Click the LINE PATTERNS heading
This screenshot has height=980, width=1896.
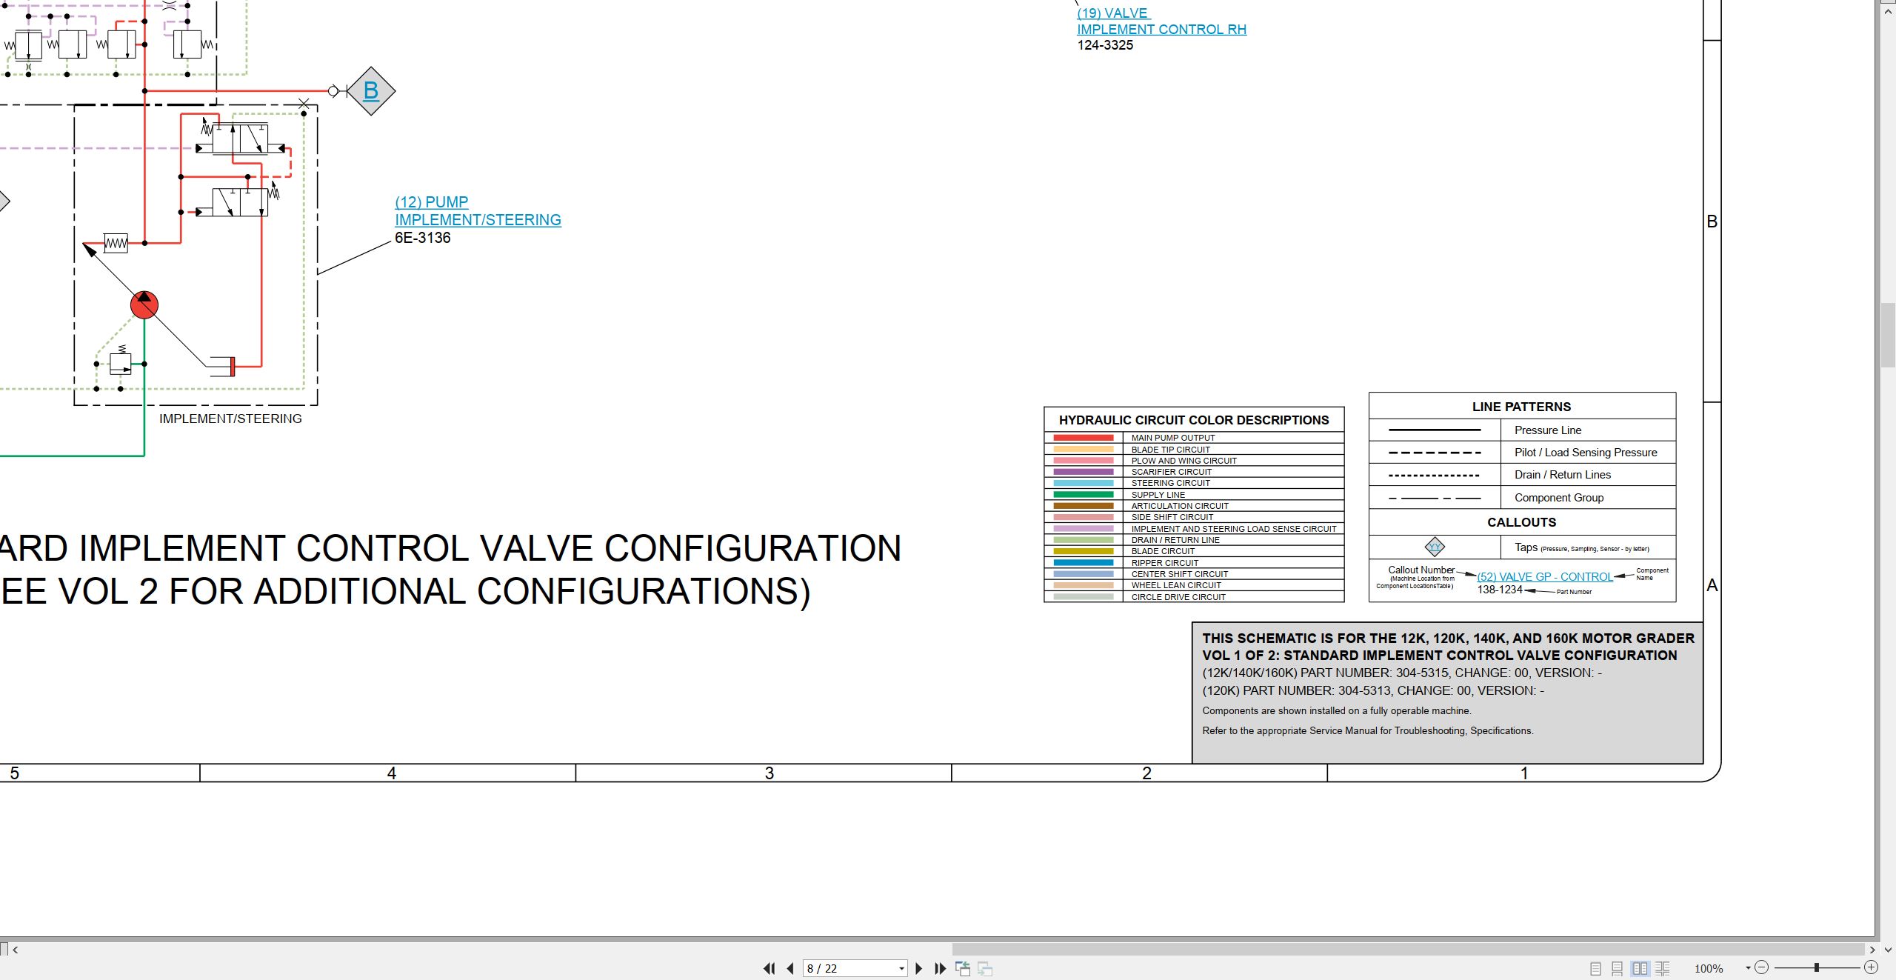pos(1521,407)
